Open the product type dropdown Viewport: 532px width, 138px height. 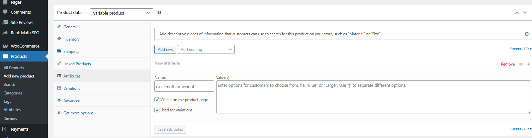[x=121, y=13]
